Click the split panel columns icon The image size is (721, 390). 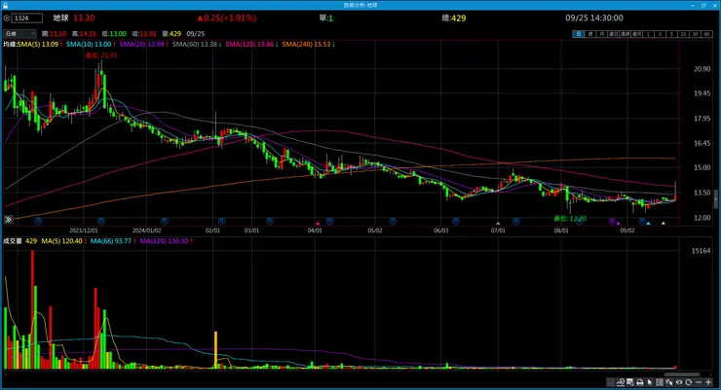point(660,382)
